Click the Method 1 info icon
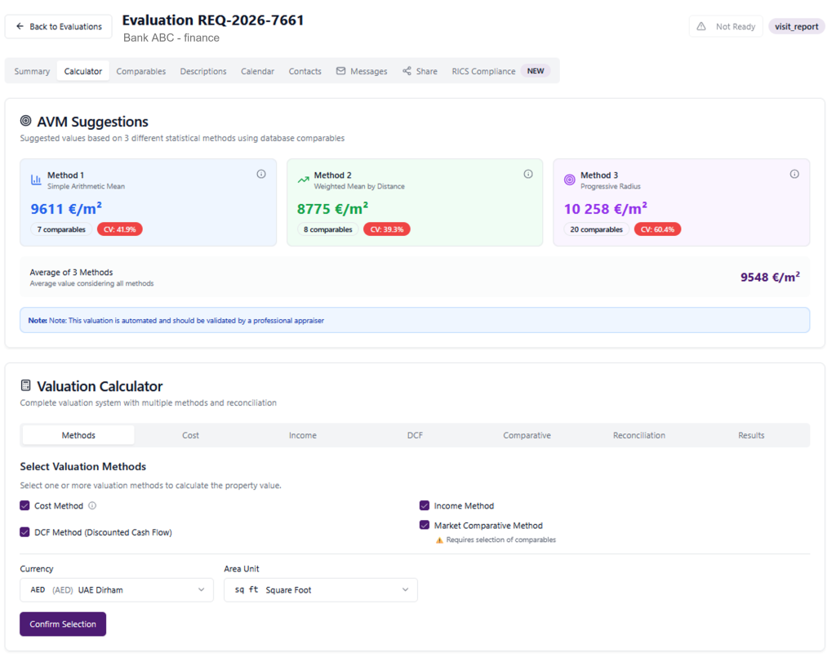The image size is (836, 662). (x=261, y=174)
